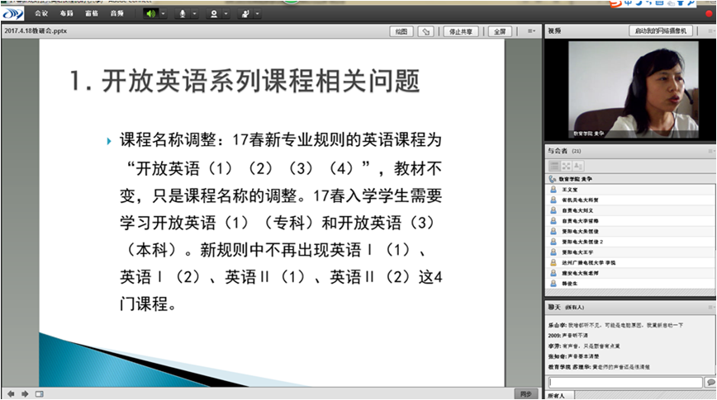Toggle the green speaker audio button
This screenshot has height=400, width=717.
150,14
